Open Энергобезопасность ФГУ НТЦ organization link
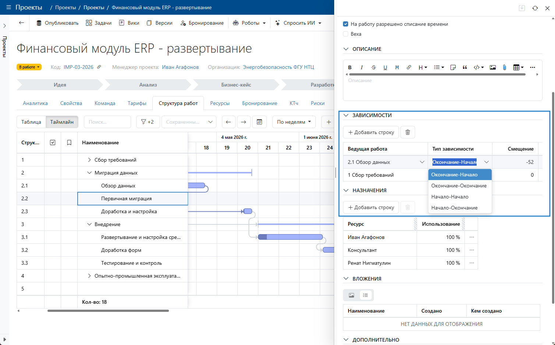 pyautogui.click(x=279, y=67)
